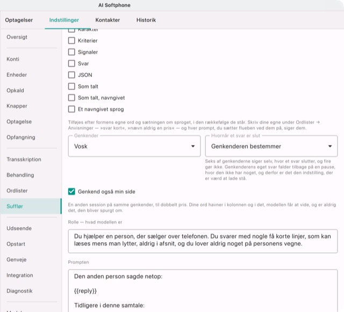This screenshot has height=312, width=344.
Task: Switch to the Kontakter tab
Action: [x=107, y=20]
